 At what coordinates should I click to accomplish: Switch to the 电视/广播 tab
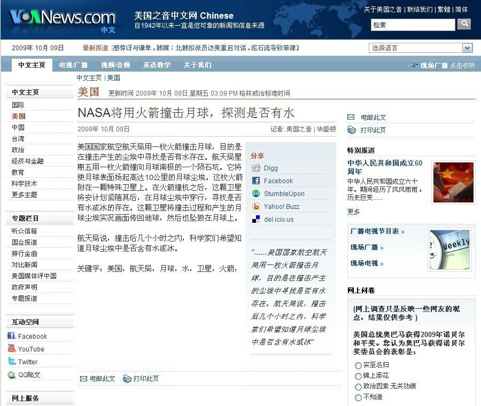73,65
